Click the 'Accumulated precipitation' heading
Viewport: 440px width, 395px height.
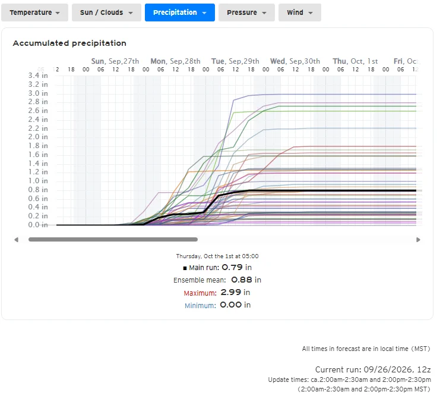pos(69,43)
